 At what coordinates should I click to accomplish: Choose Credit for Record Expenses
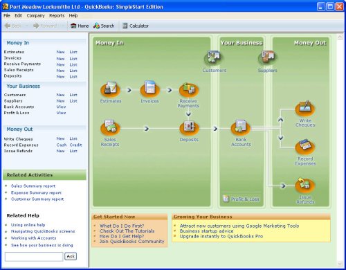[x=75, y=145]
